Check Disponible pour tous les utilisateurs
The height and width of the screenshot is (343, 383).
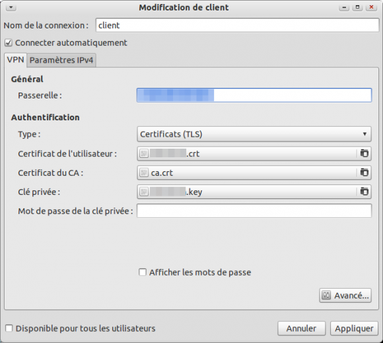pyautogui.click(x=9, y=328)
